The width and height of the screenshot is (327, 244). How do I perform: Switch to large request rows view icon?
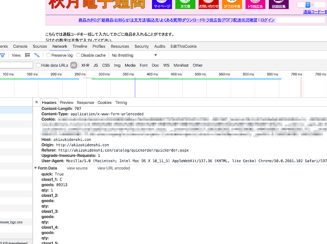tap(27, 55)
